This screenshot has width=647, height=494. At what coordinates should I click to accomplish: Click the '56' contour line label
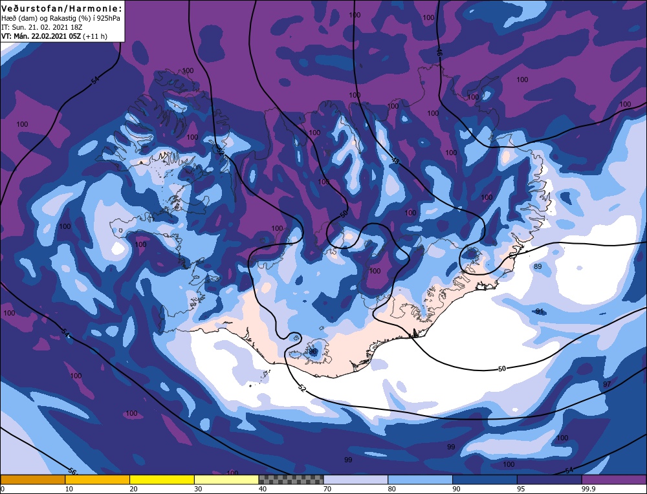tap(72, 471)
